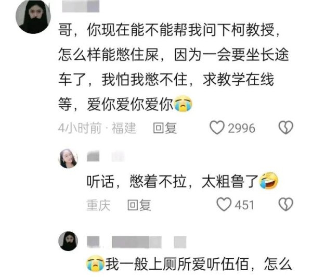This screenshot has width=312, height=277.
Task: Tap the first comment text about 柯教授
Action: pos(174,67)
